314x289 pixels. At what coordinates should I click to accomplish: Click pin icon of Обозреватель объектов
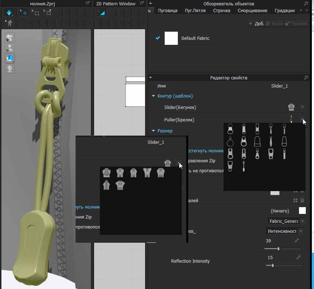[151, 4]
